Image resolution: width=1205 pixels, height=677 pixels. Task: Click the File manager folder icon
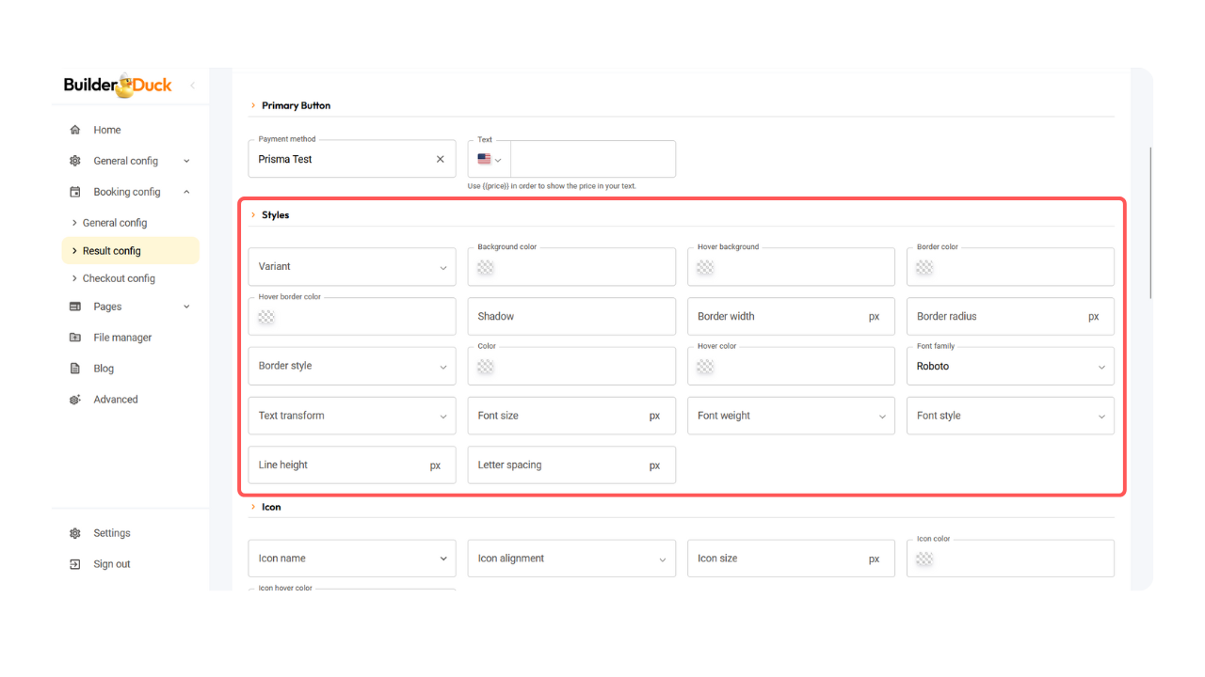point(75,338)
